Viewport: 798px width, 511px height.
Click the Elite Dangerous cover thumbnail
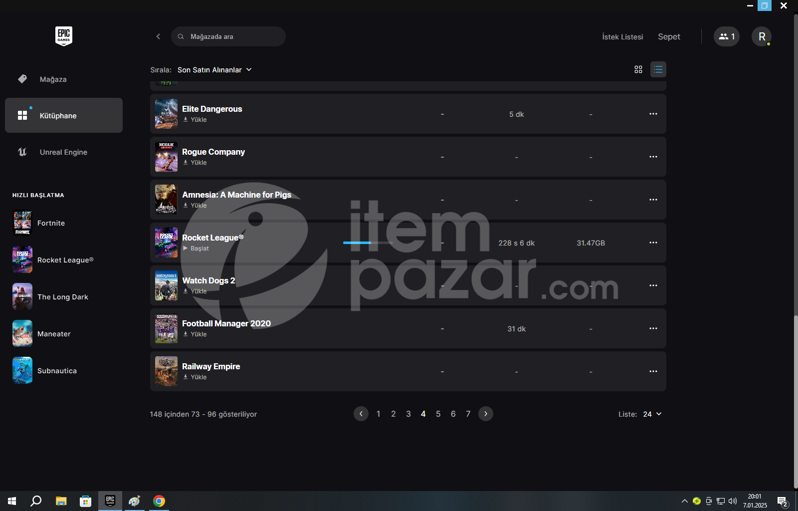(166, 114)
